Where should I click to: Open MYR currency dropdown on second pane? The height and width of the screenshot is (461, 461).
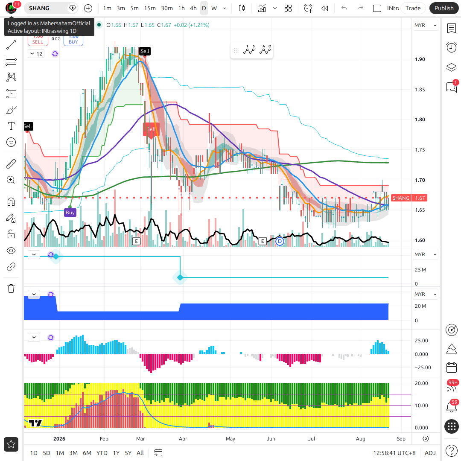pyautogui.click(x=425, y=254)
